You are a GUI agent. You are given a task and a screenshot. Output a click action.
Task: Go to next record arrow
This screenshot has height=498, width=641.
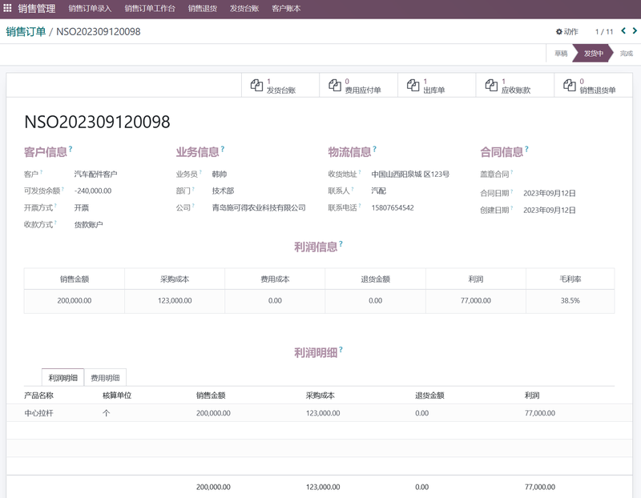tap(634, 31)
